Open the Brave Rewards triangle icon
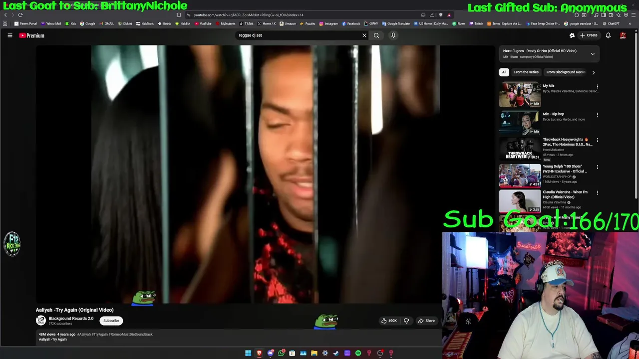The height and width of the screenshot is (359, 639). (x=449, y=15)
